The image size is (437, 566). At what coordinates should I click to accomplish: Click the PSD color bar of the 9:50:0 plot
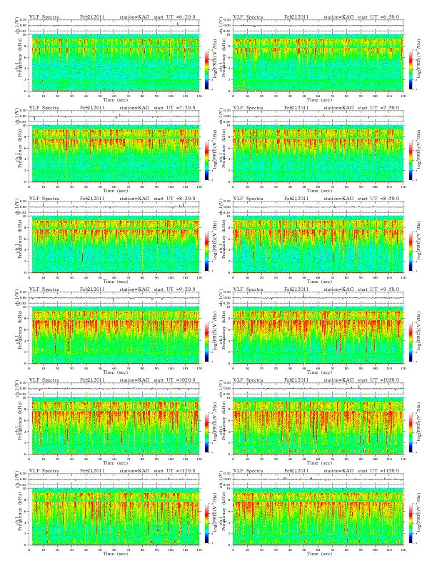(x=411, y=342)
